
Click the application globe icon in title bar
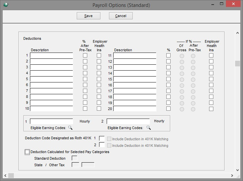click(6, 5)
